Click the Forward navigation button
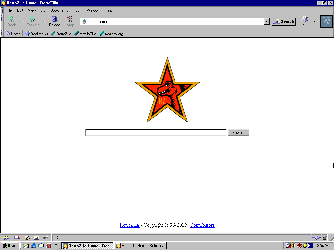 (33, 21)
